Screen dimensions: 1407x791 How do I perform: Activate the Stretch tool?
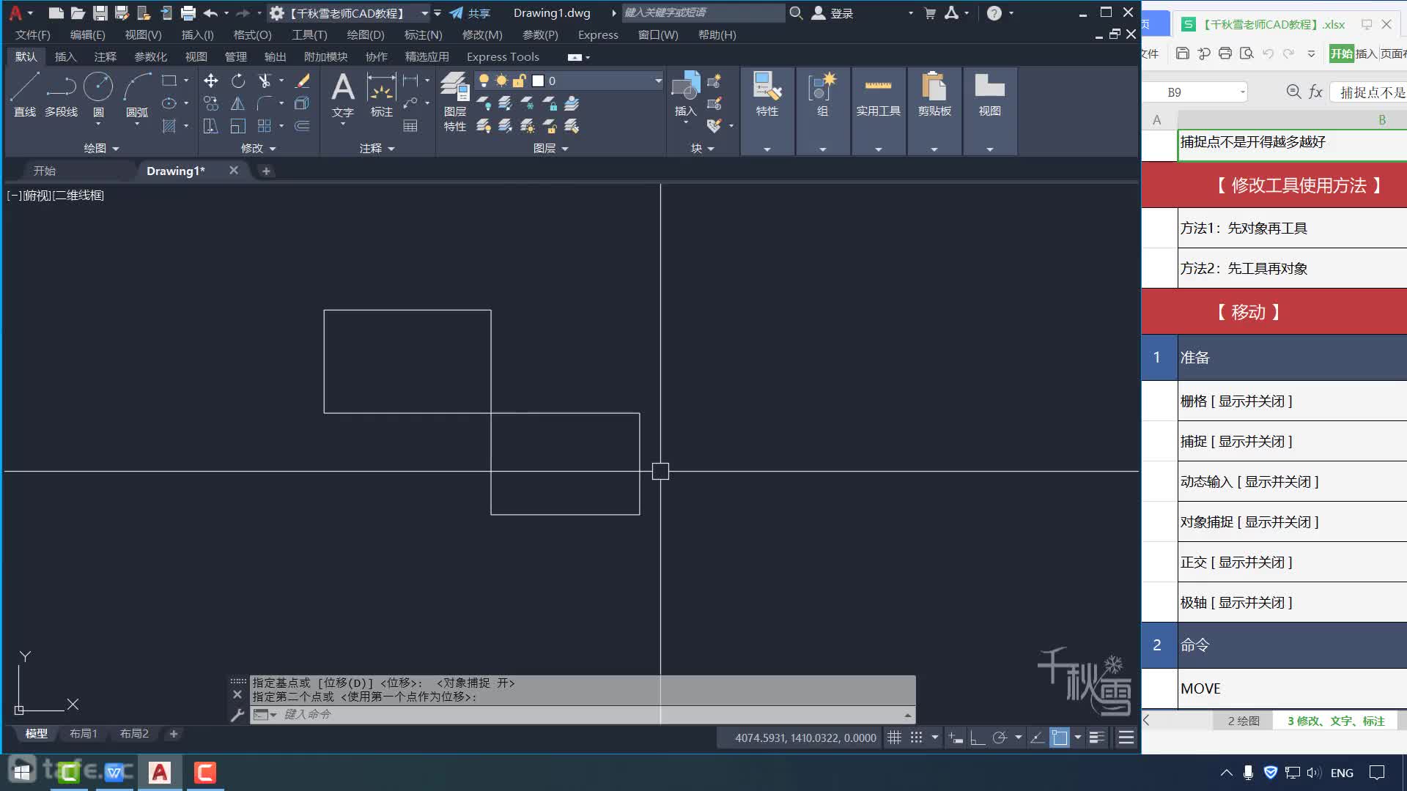tap(211, 126)
